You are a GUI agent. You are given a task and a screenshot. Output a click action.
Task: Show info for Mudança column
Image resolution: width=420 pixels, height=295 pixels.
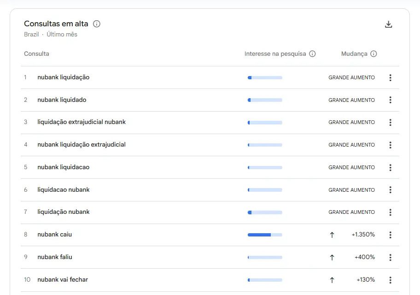pos(373,53)
